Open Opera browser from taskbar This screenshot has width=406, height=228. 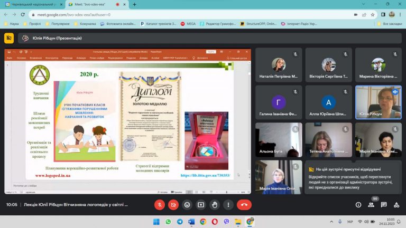click(x=215, y=222)
